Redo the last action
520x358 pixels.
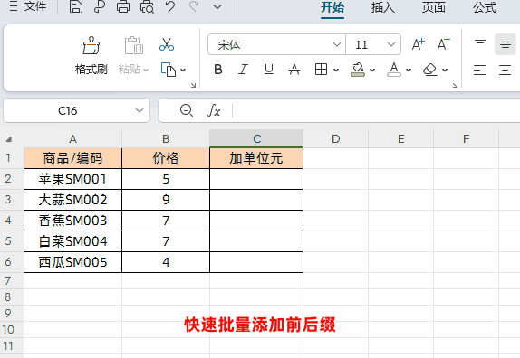tap(194, 6)
